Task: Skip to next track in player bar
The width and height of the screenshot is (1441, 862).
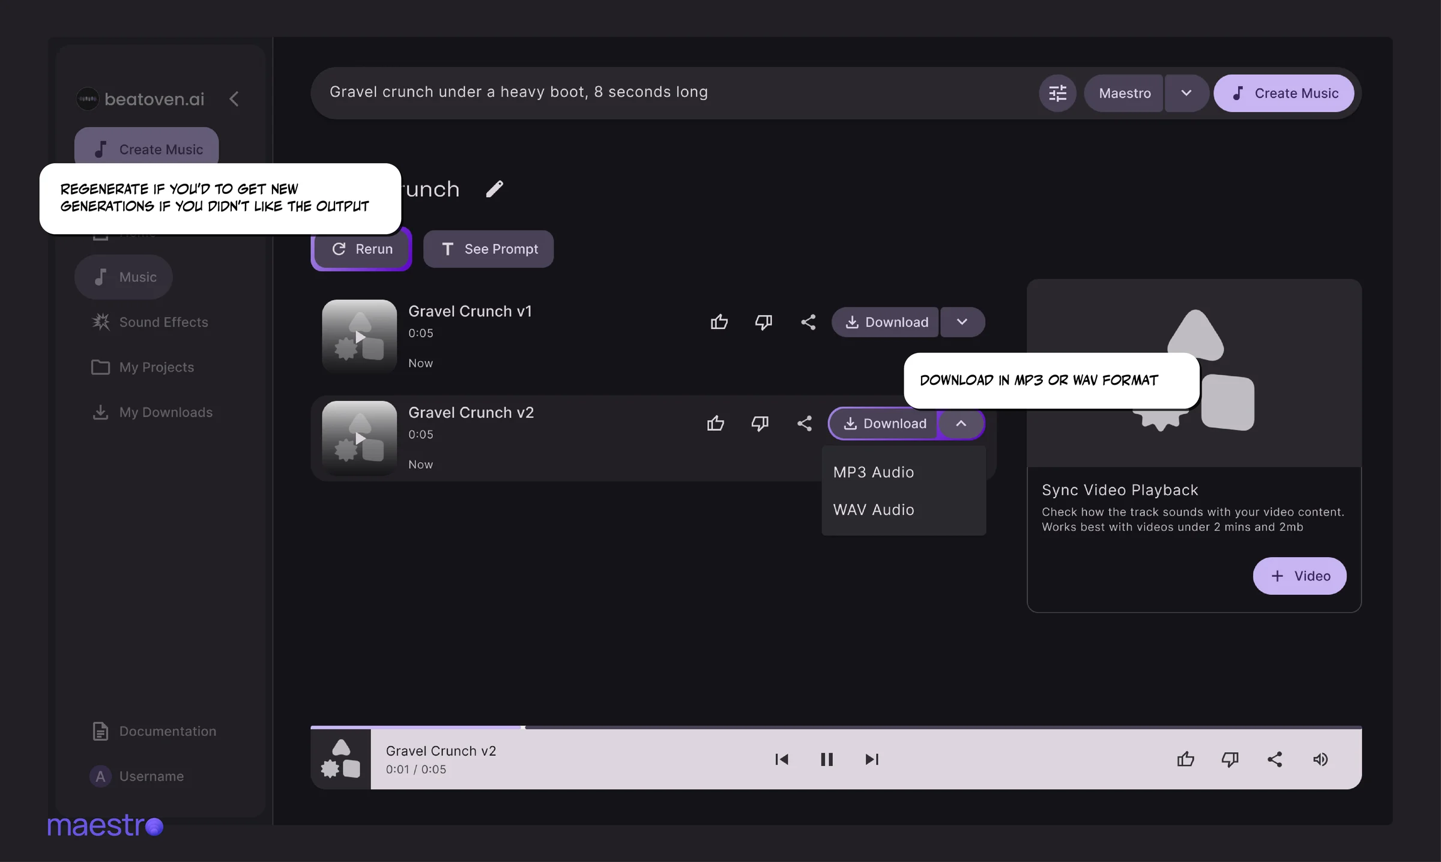Action: (872, 759)
